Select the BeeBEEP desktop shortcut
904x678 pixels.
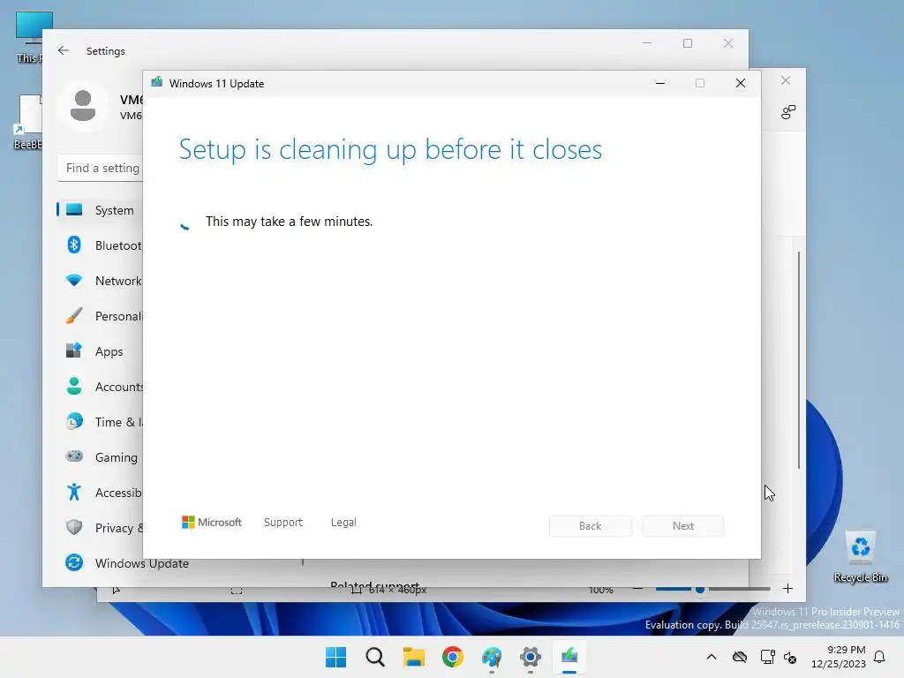coord(29,122)
